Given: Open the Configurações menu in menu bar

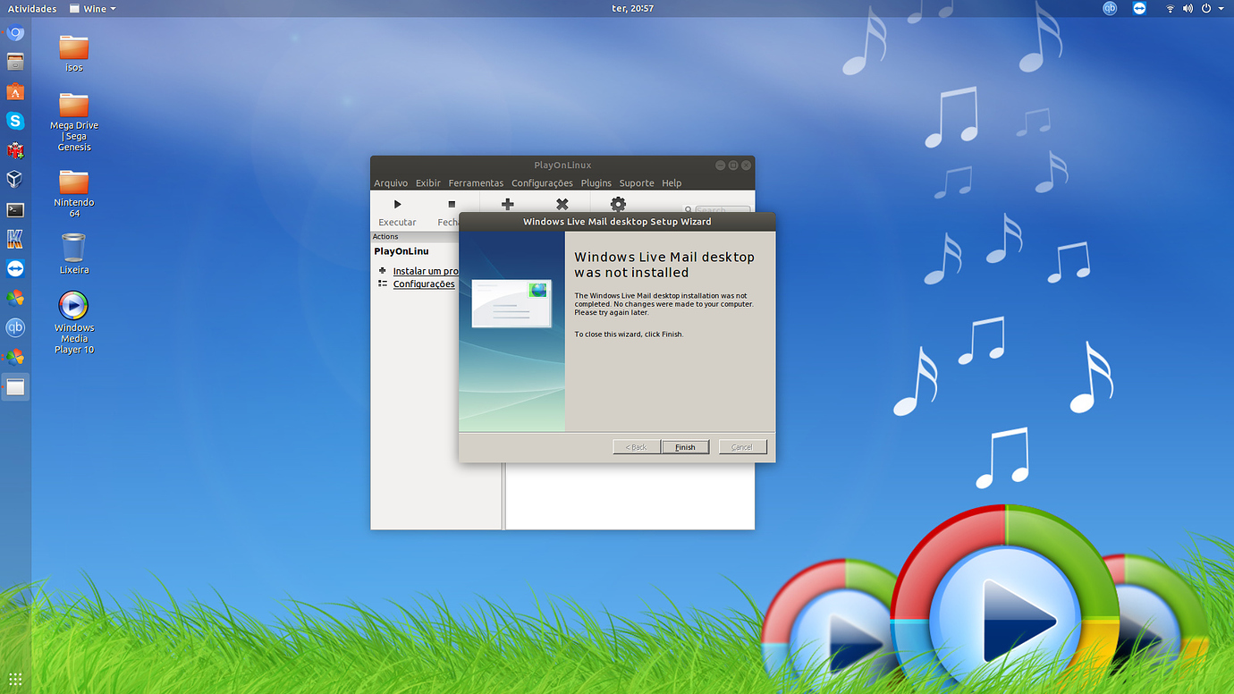Looking at the screenshot, I should pos(542,183).
